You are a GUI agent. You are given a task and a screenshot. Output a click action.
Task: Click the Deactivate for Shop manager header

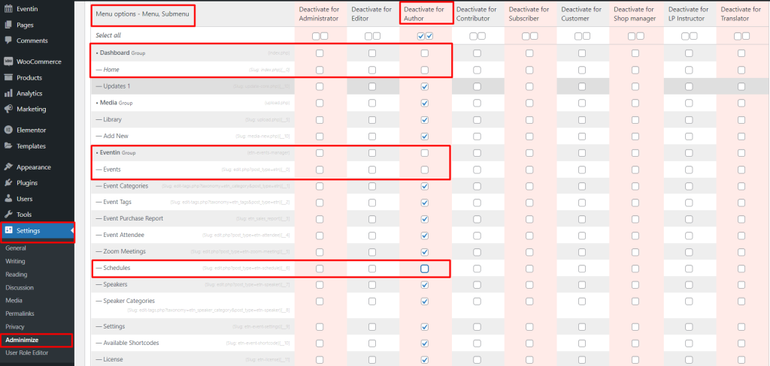pyautogui.click(x=635, y=13)
